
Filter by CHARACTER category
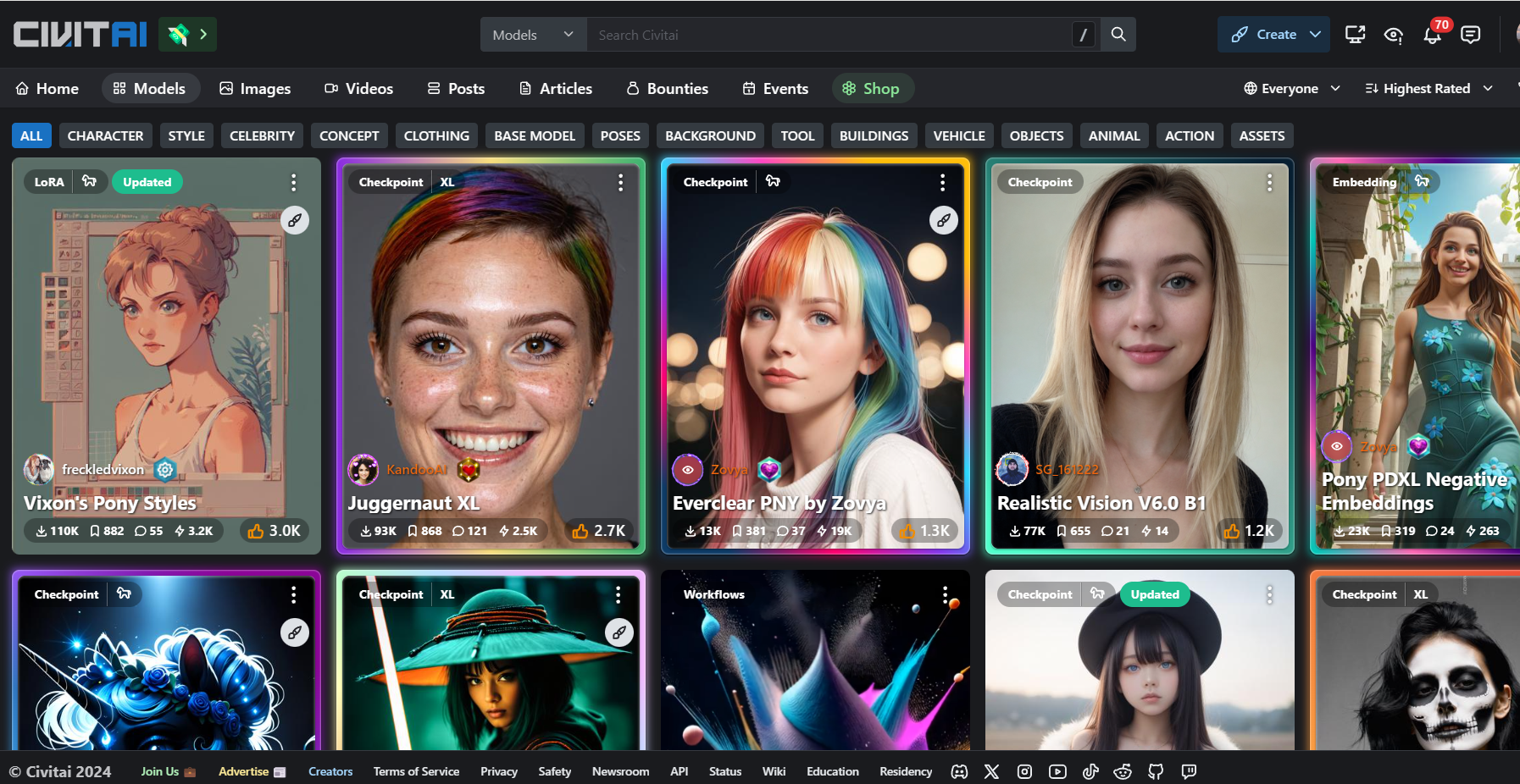point(105,135)
